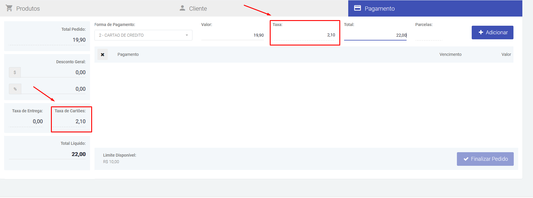The height and width of the screenshot is (198, 533).
Task: Select the percent sign discount type button
Action: 15,89
